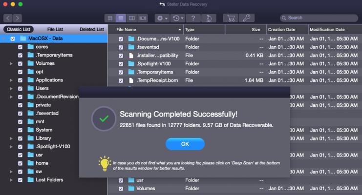Viewport: 362px width, 195px height.
Task: Click the opt folder icon in tree
Action: pos(30,72)
